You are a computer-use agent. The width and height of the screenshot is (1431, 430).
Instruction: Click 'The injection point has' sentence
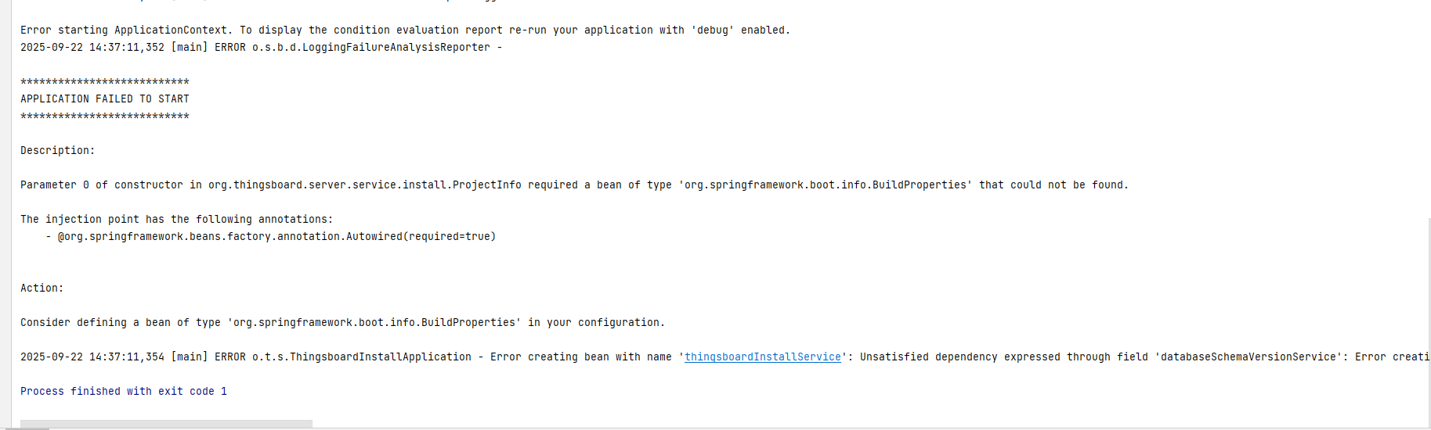(176, 220)
